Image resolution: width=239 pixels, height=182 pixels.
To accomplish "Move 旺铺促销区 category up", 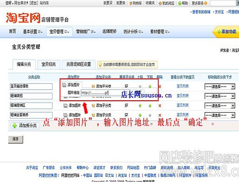I will (x=140, y=105).
